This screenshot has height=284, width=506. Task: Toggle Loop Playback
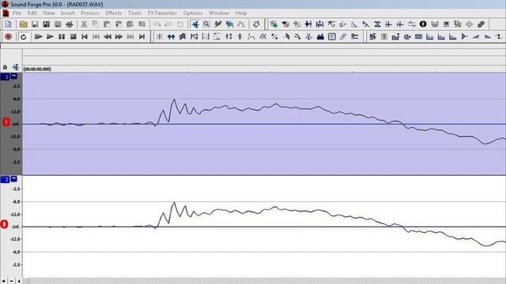(23, 37)
